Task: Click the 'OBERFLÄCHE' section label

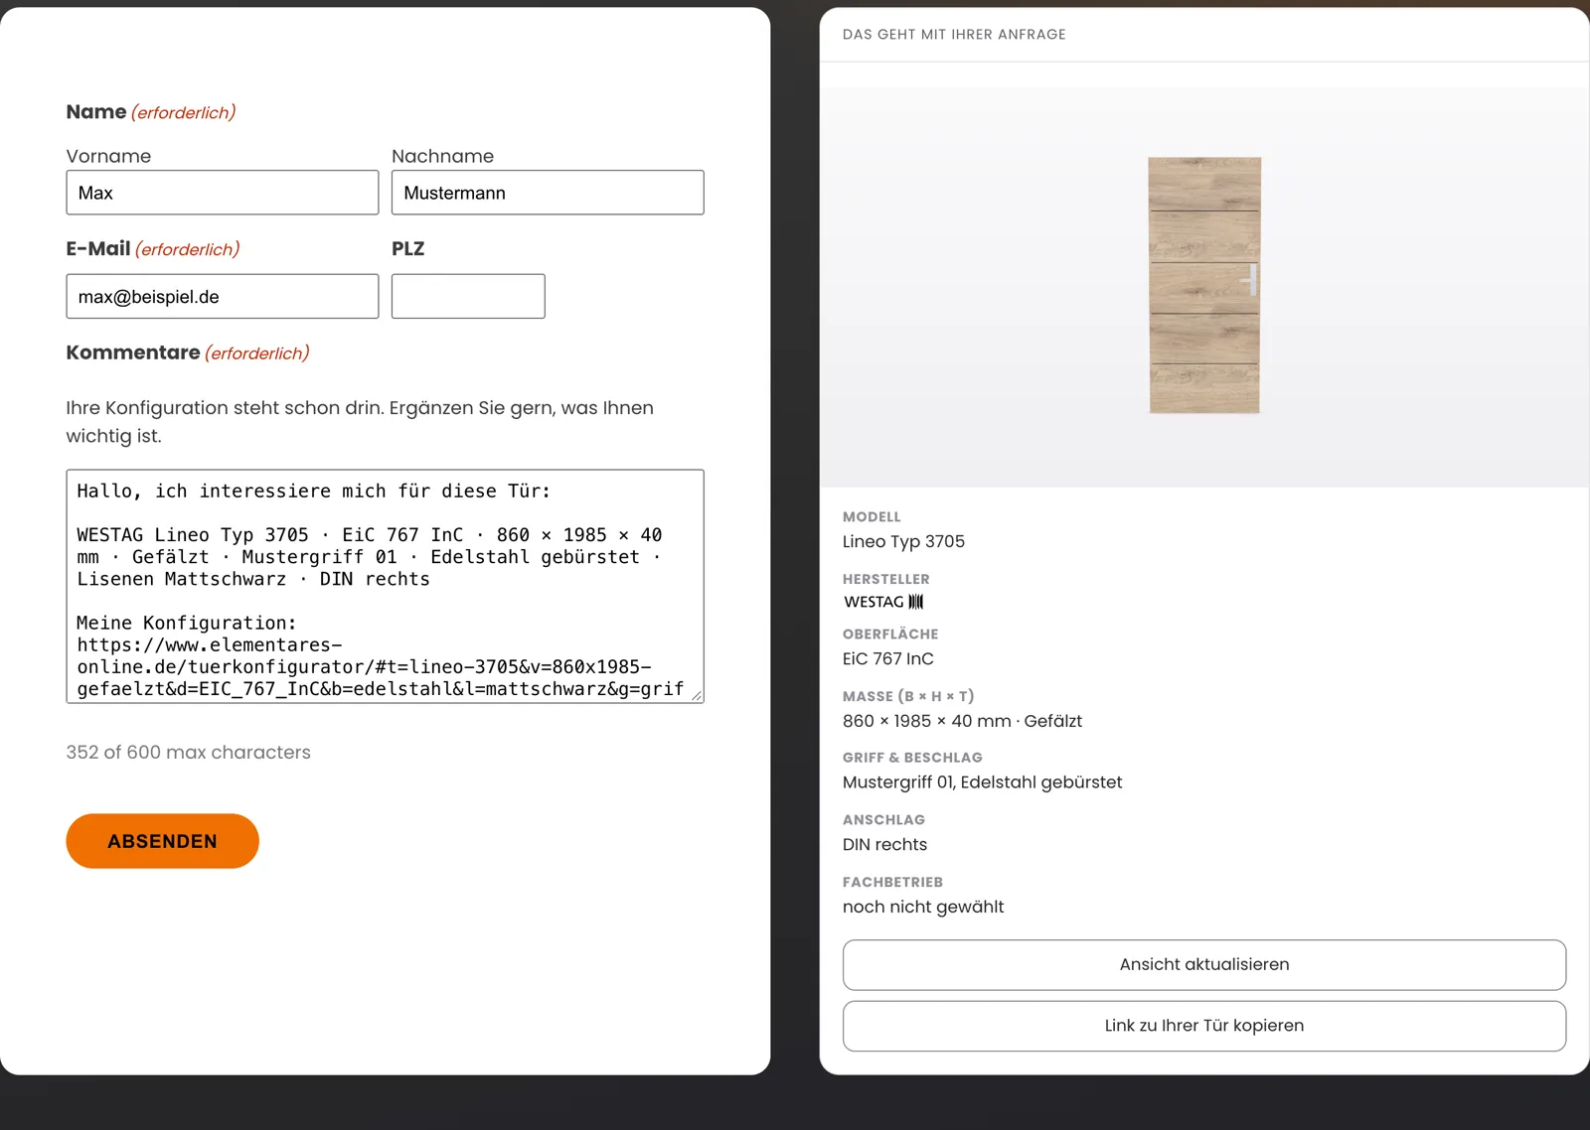Action: click(890, 634)
